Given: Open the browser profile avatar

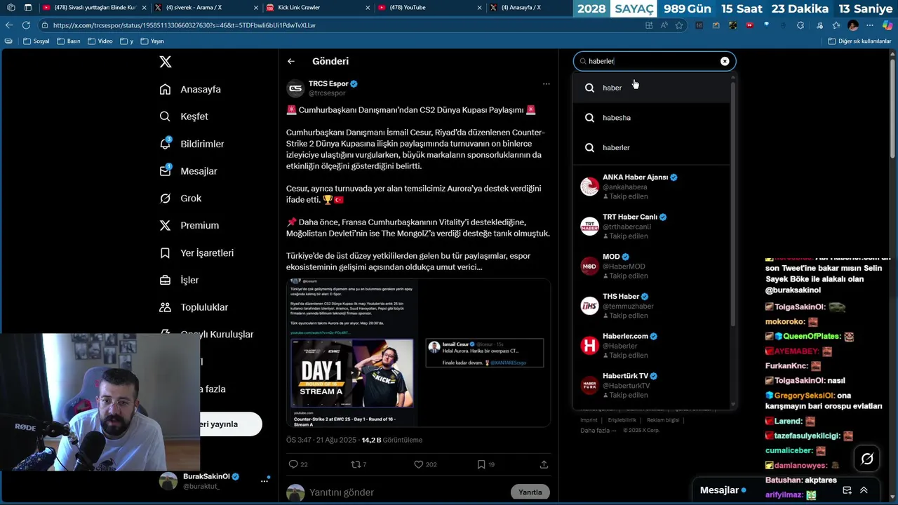Looking at the screenshot, I should (x=853, y=25).
